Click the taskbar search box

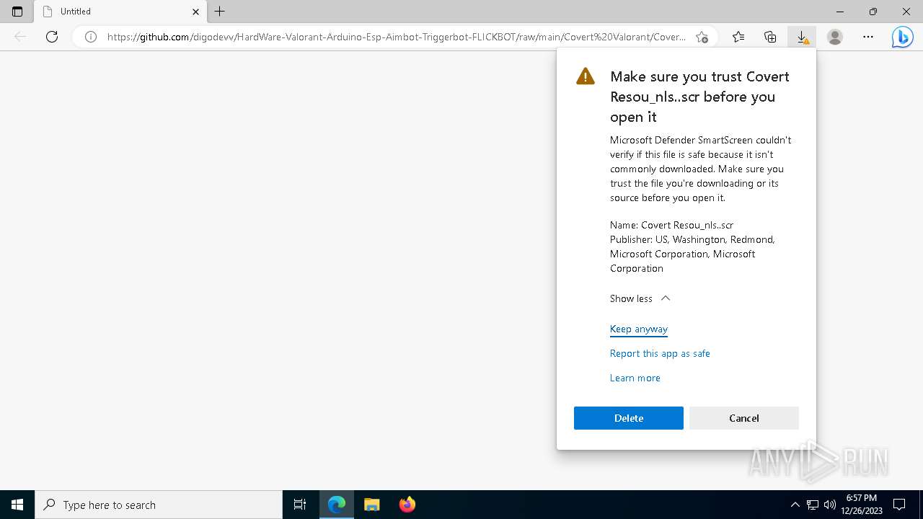(159, 505)
